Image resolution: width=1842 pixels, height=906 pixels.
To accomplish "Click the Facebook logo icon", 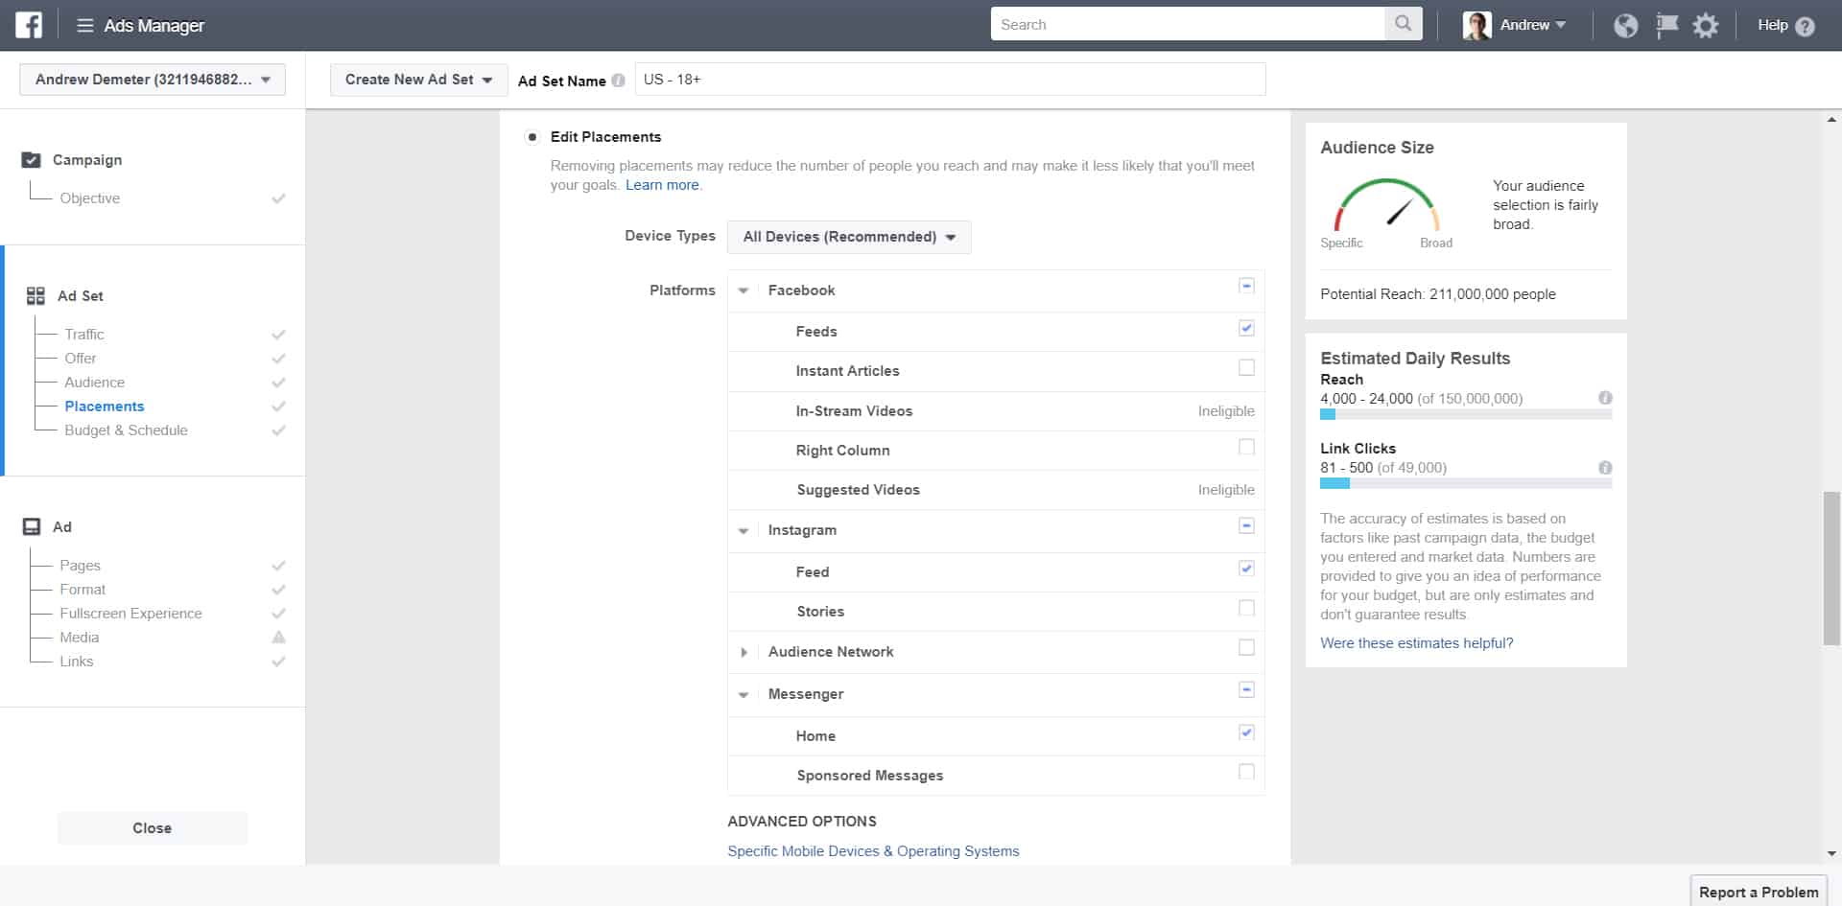I will [x=29, y=25].
